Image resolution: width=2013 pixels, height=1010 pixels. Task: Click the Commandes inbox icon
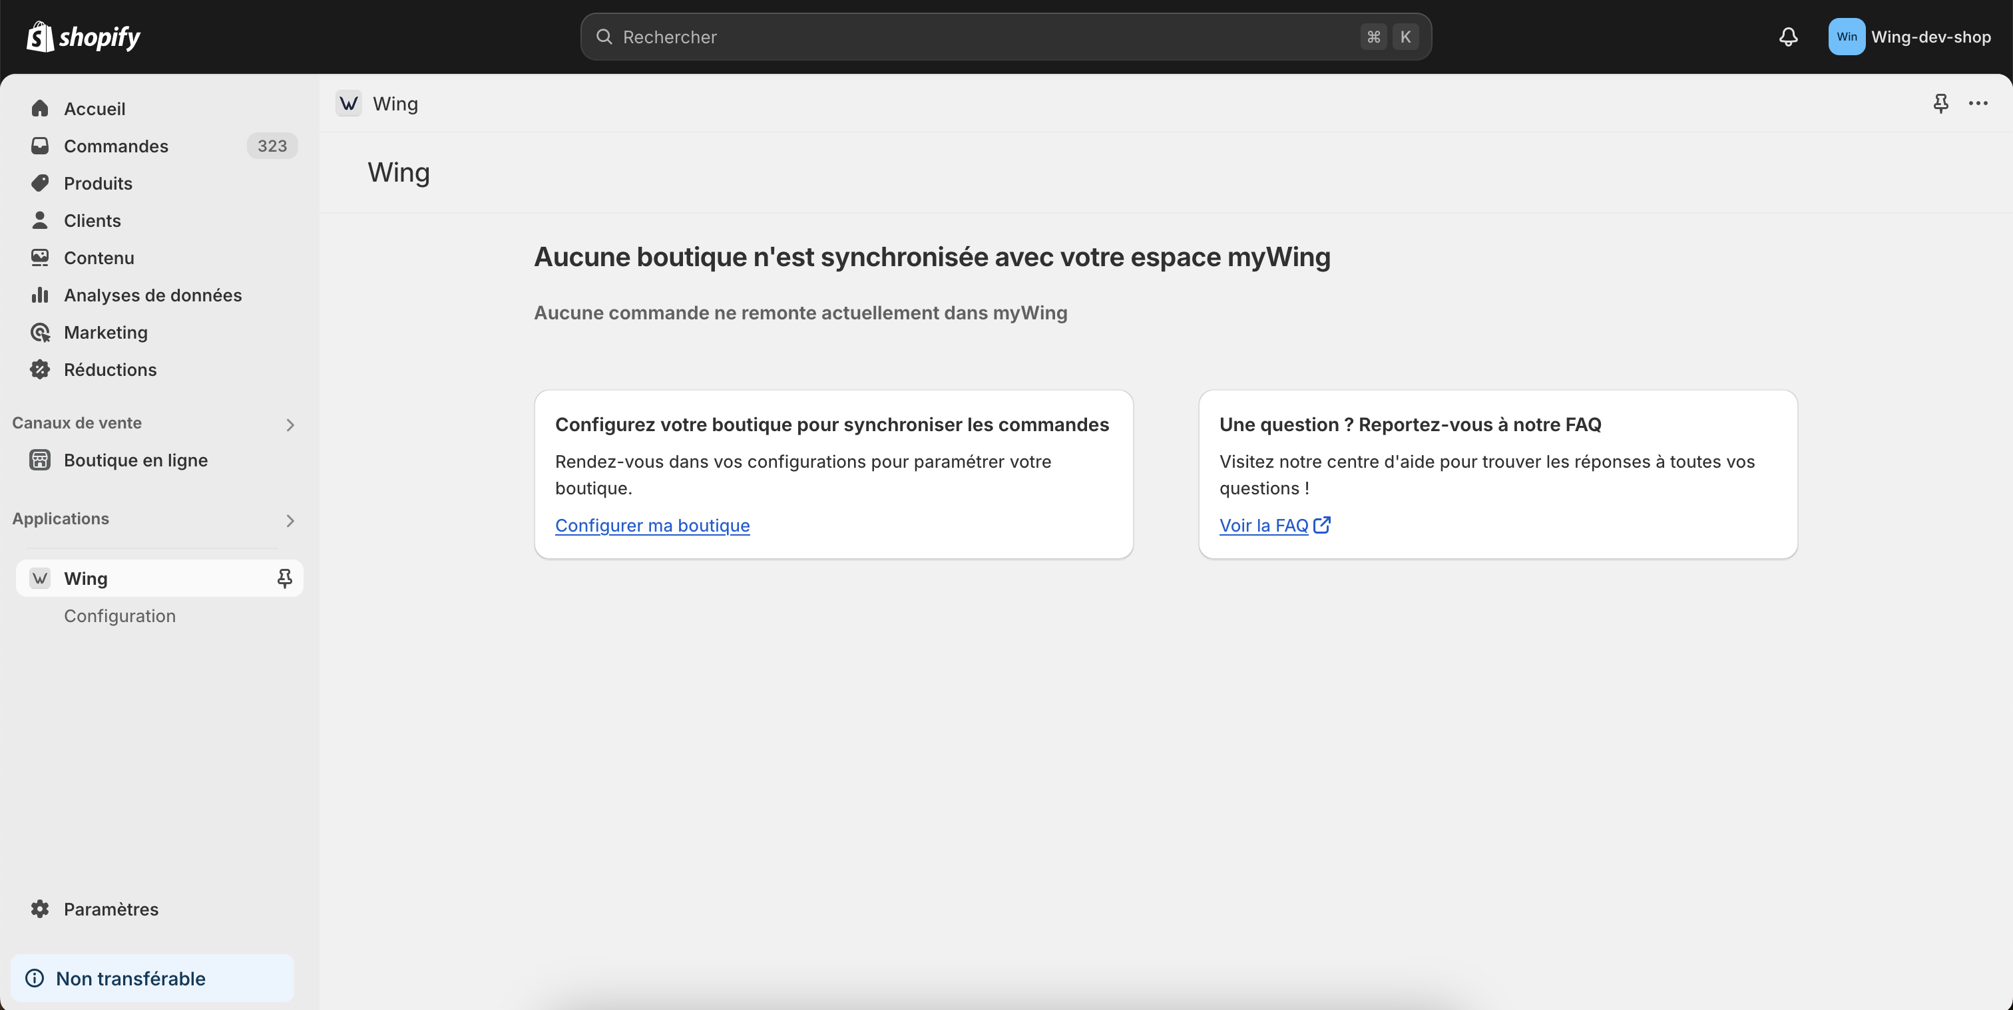[40, 146]
